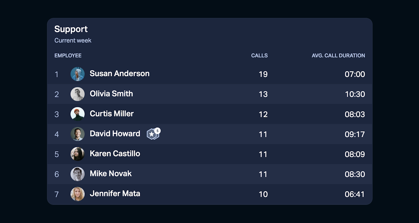Click the Curtis Miller name
This screenshot has width=419, height=223.
[112, 114]
